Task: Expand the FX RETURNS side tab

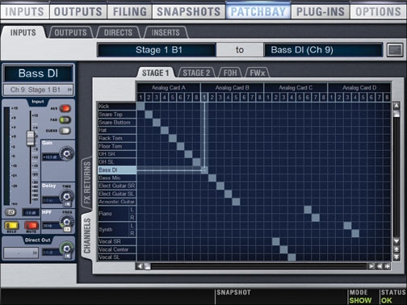Action: [86, 182]
